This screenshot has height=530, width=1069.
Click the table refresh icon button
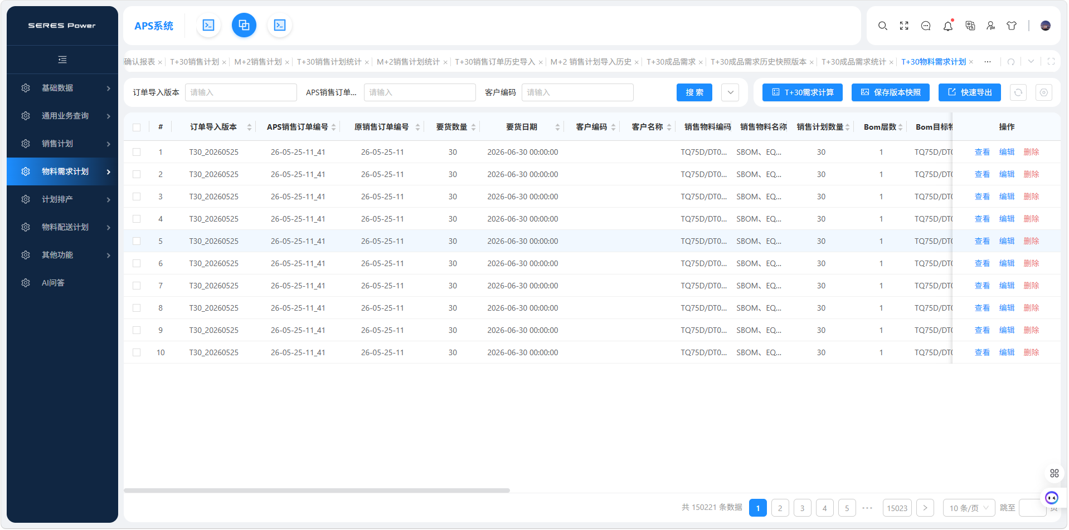(1018, 92)
